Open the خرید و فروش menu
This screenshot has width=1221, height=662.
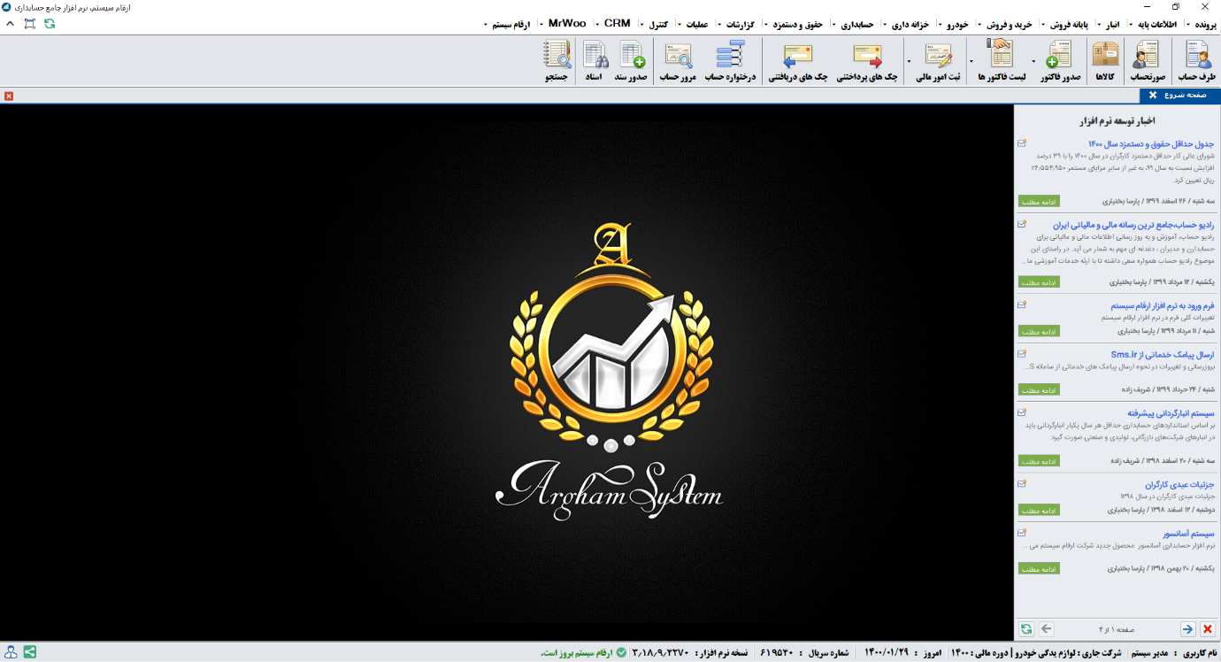point(1006,24)
